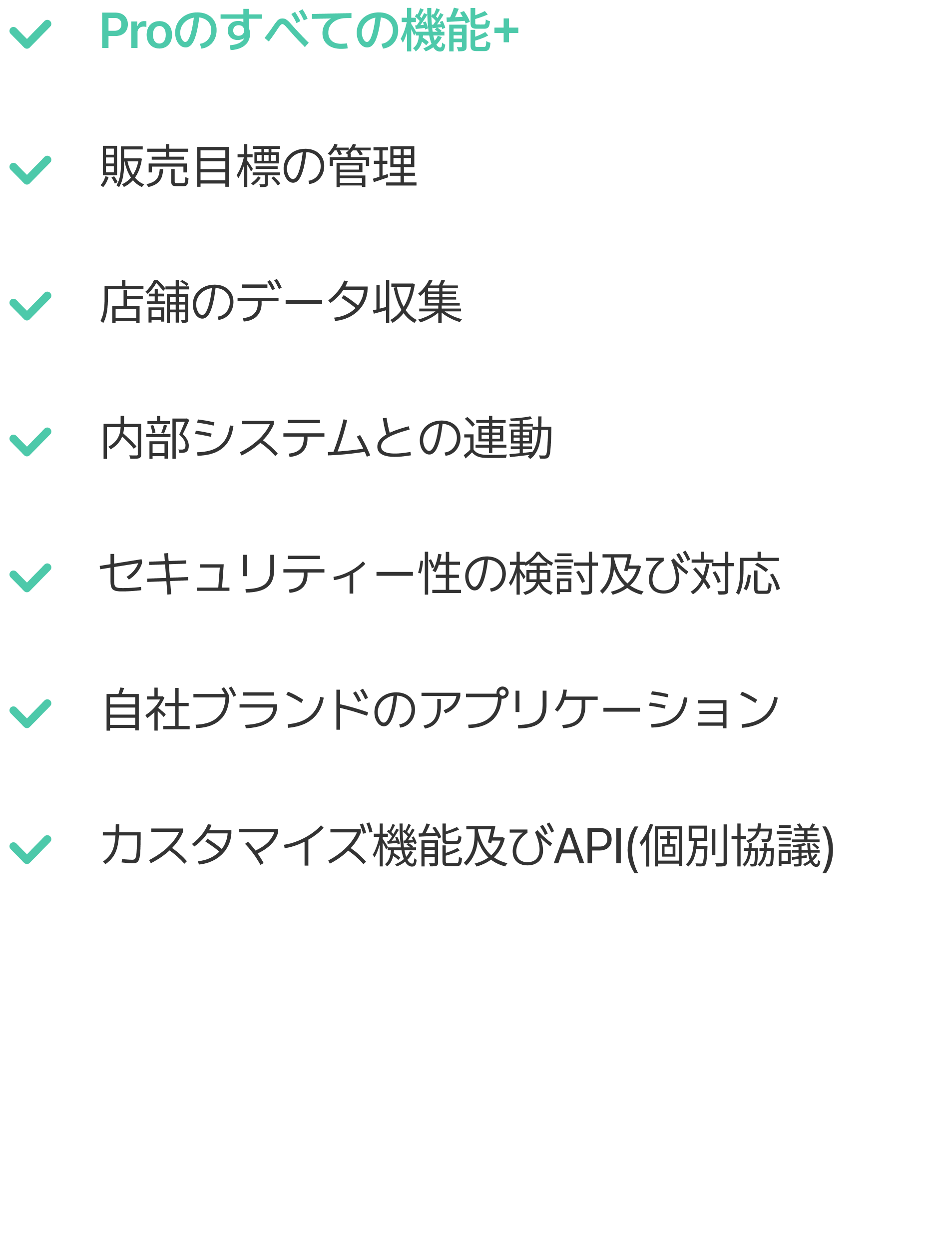The height and width of the screenshot is (1233, 936).
Task: Click the checkmark next to 自社ブランドのアプリケーション
Action: tap(30, 713)
